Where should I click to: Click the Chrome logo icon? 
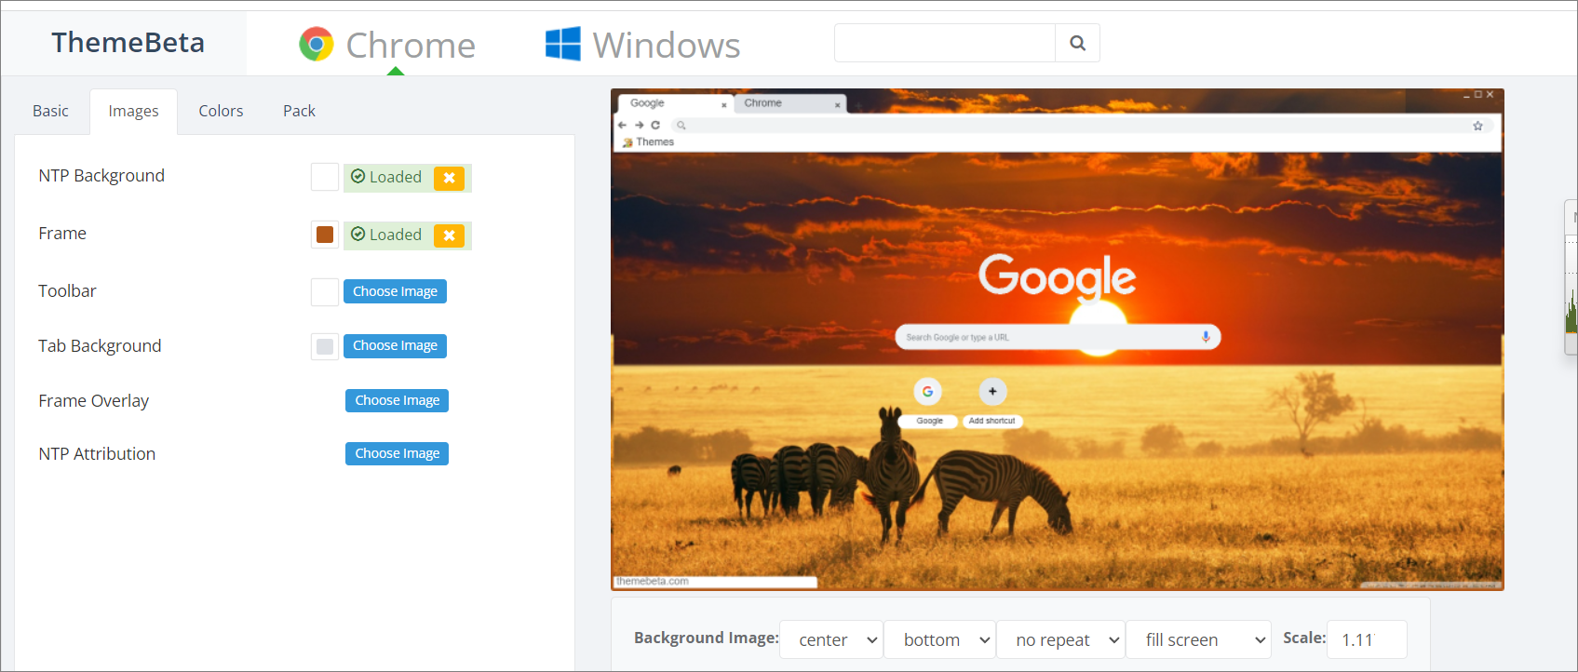(x=317, y=44)
